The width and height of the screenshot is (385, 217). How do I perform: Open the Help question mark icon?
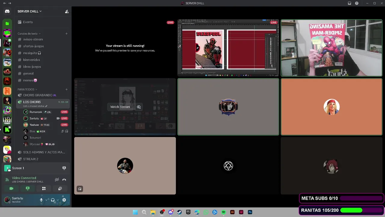(357, 3)
